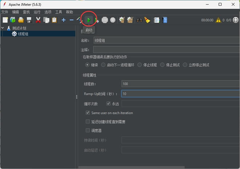240x169 pixels.
Task: Open the 编辑 menu
Action: [x=16, y=12]
